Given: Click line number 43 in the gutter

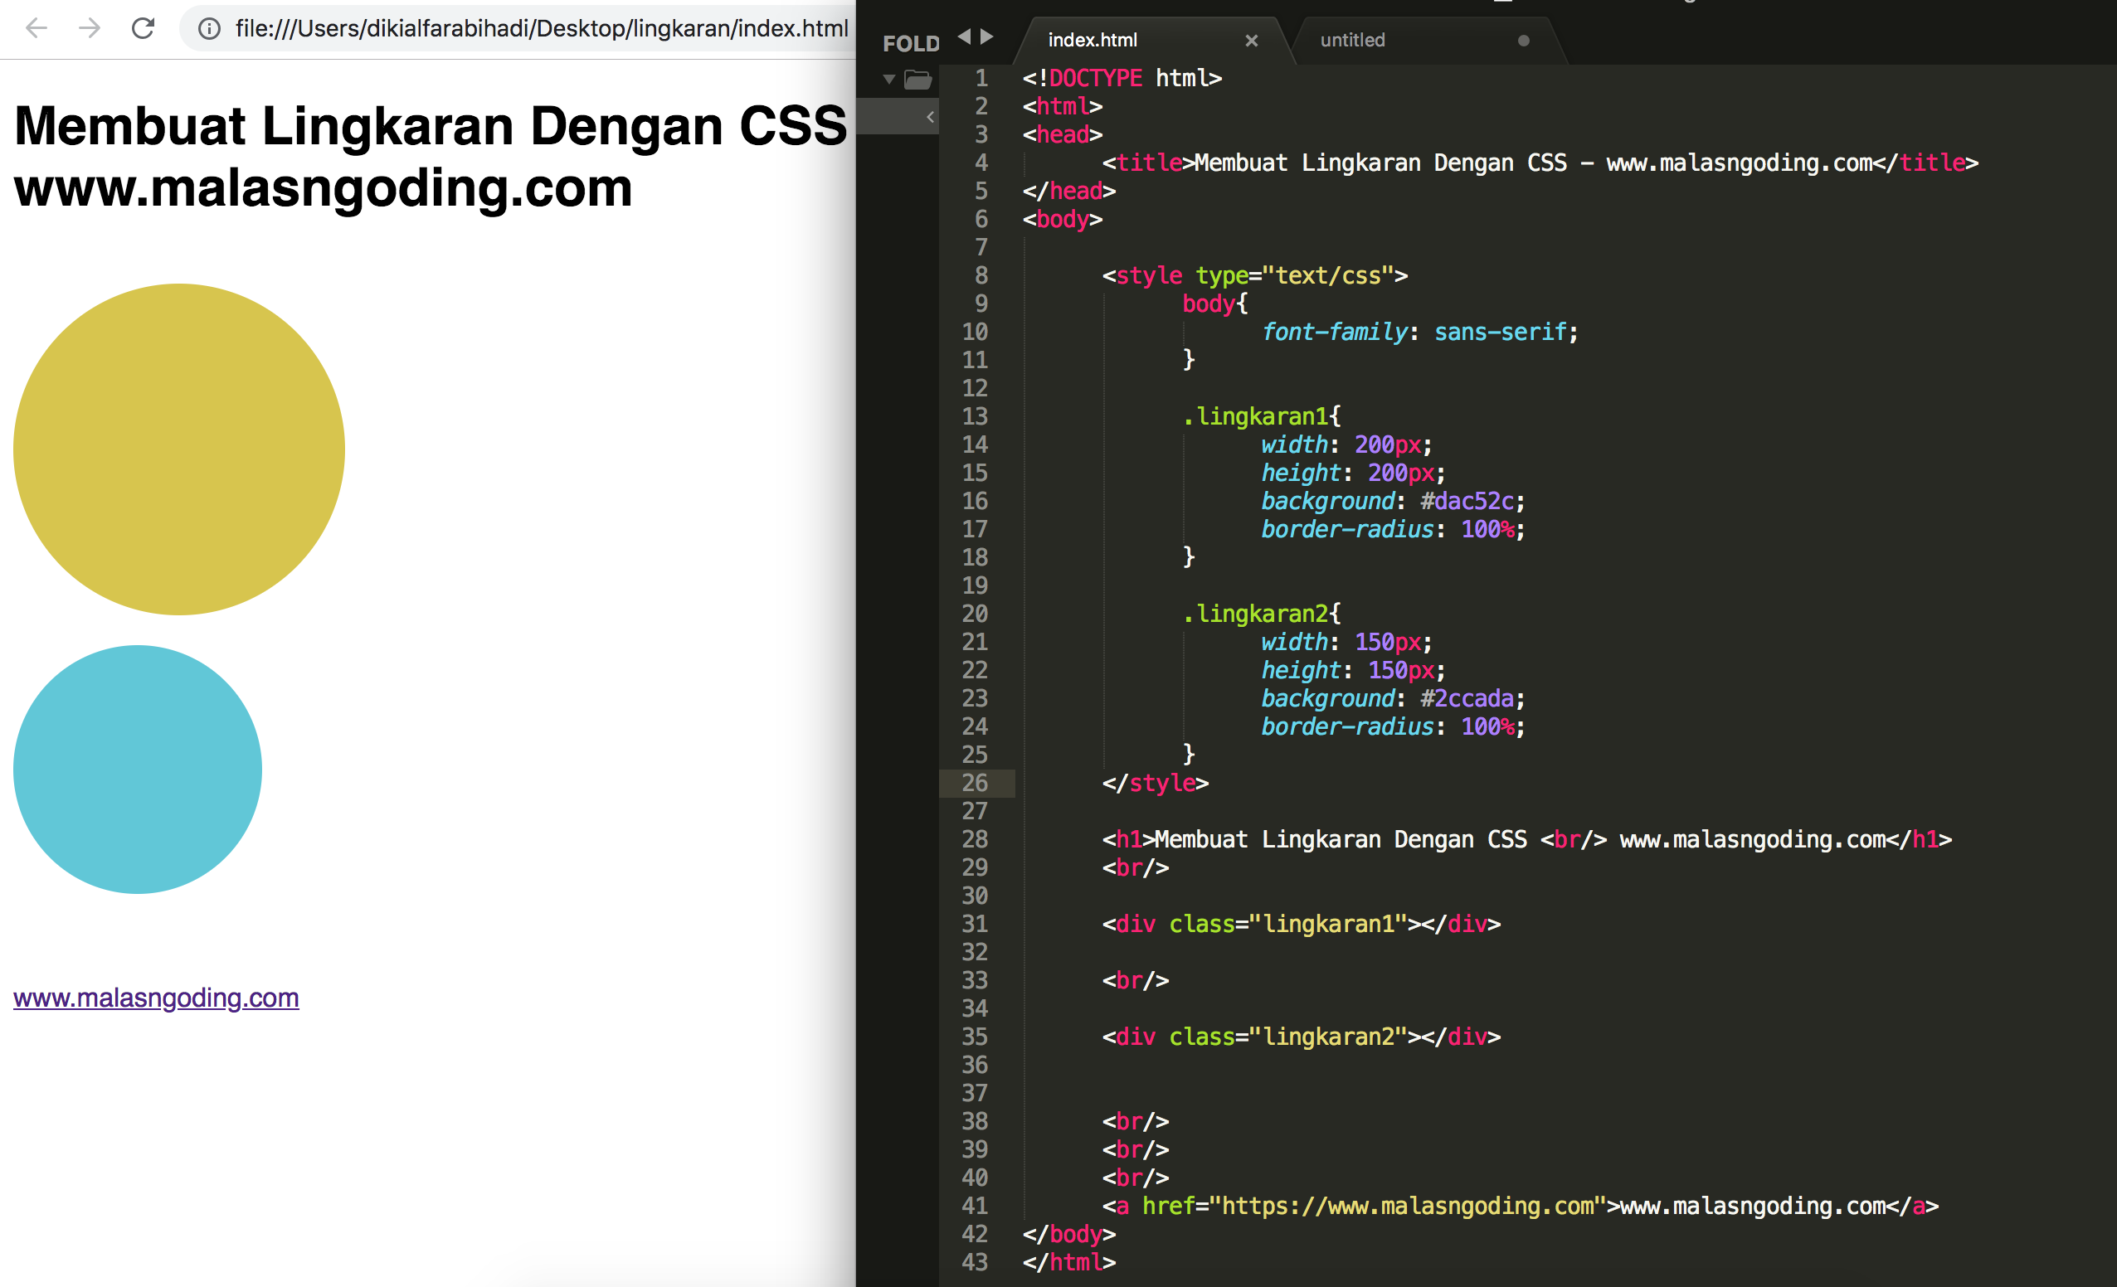Looking at the screenshot, I should (974, 1262).
